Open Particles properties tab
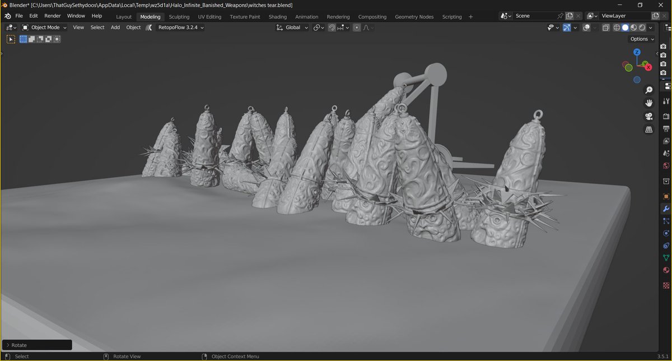 (666, 221)
